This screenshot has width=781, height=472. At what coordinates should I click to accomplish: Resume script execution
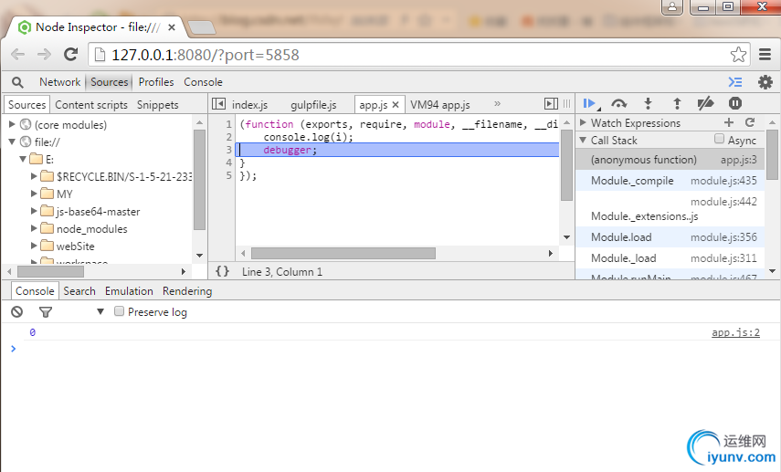[x=591, y=103]
